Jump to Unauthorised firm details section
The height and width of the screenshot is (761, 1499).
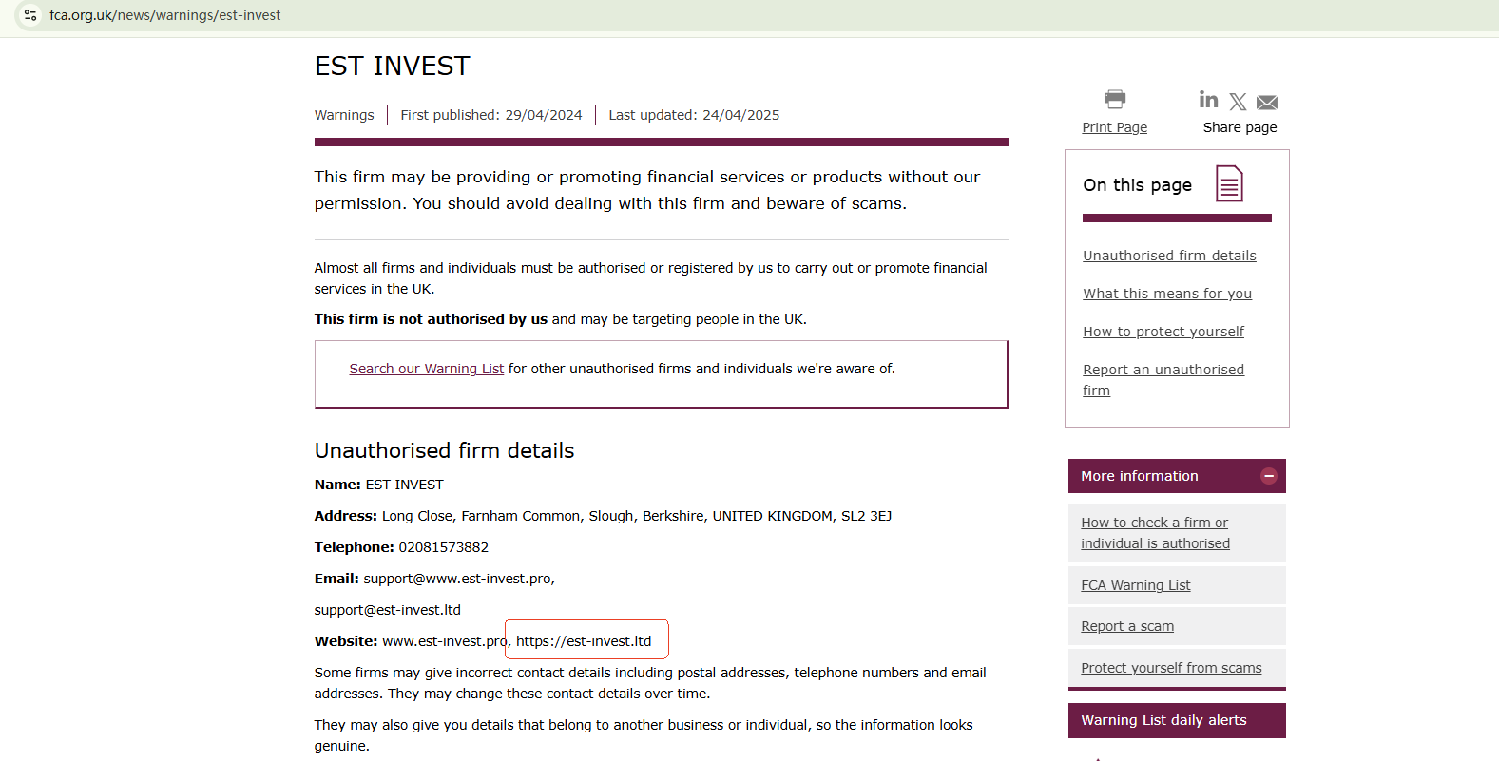(x=1169, y=256)
